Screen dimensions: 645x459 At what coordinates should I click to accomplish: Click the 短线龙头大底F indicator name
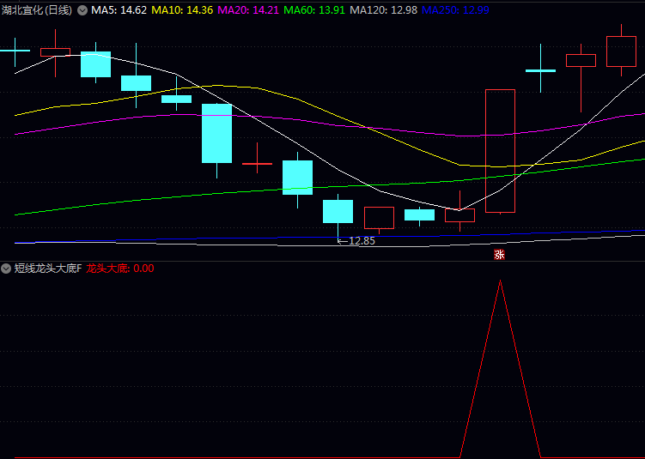[49, 269]
